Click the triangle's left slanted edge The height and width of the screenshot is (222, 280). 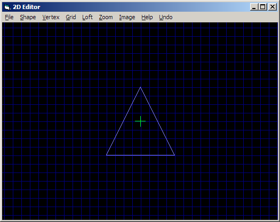(x=123, y=121)
